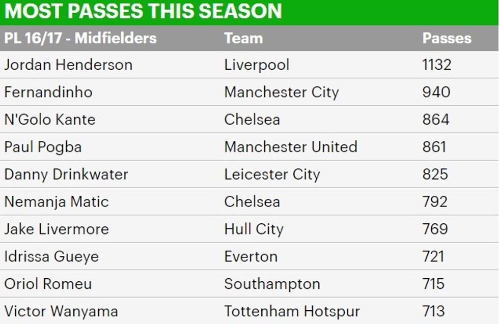Viewport: 499px width, 324px height.
Task: Click the Leicester City team name
Action: coord(272,174)
